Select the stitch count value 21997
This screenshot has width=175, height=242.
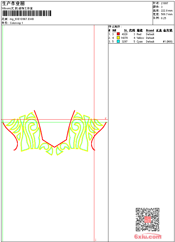[x=165, y=3]
